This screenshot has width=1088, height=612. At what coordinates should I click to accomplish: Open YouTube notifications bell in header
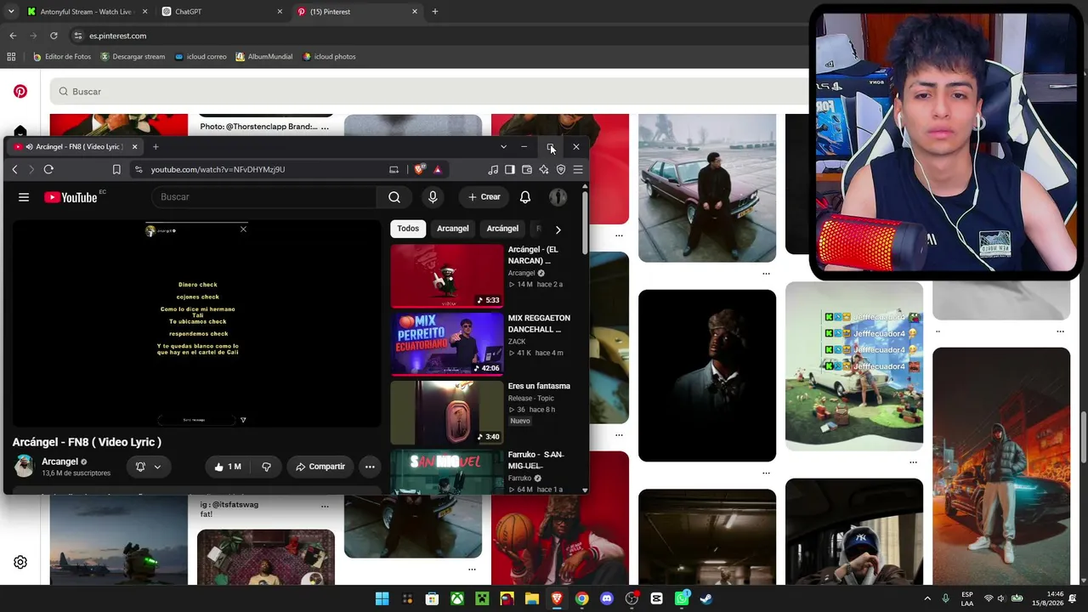click(525, 197)
